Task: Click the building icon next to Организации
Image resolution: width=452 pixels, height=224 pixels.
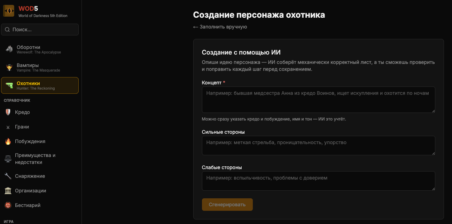Action: pyautogui.click(x=8, y=191)
